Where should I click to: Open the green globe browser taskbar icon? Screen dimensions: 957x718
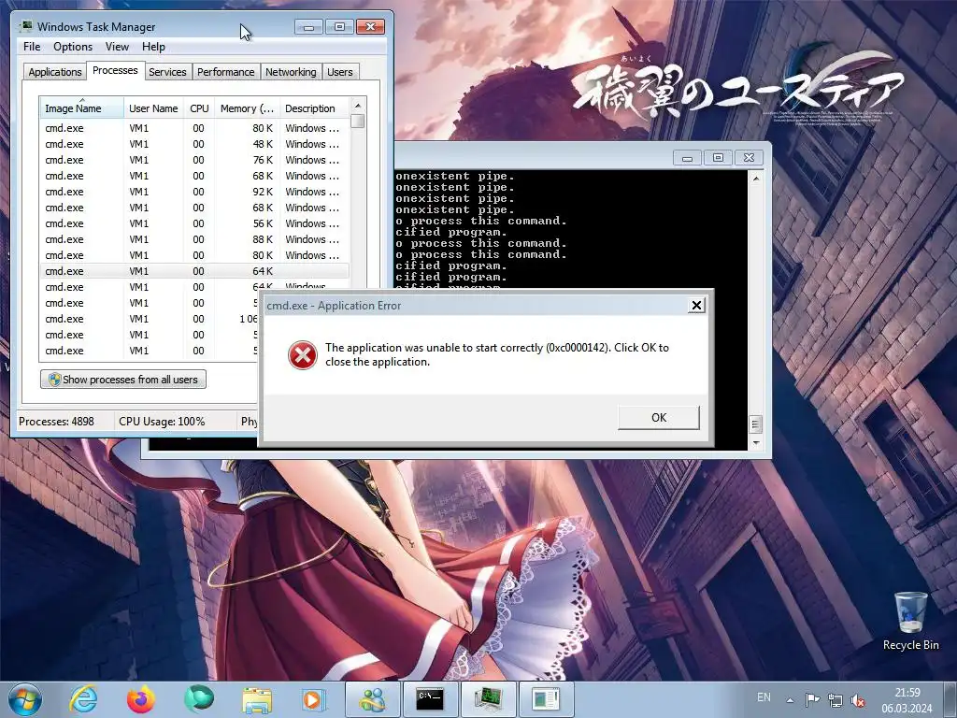click(198, 699)
